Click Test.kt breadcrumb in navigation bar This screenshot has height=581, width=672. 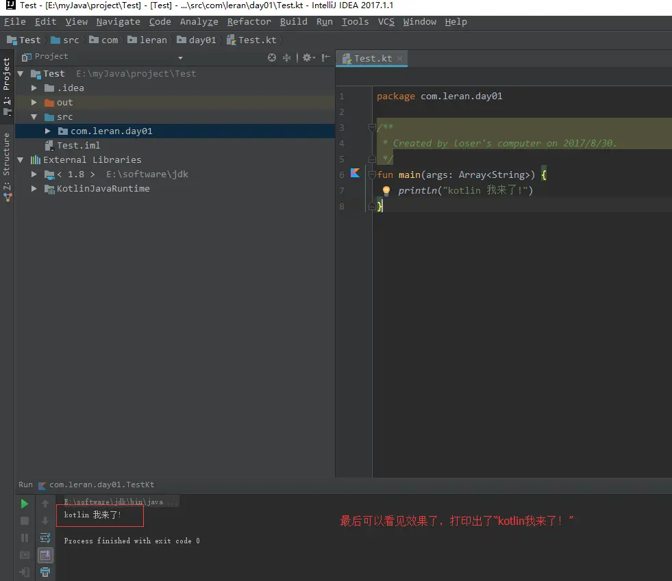tap(251, 40)
